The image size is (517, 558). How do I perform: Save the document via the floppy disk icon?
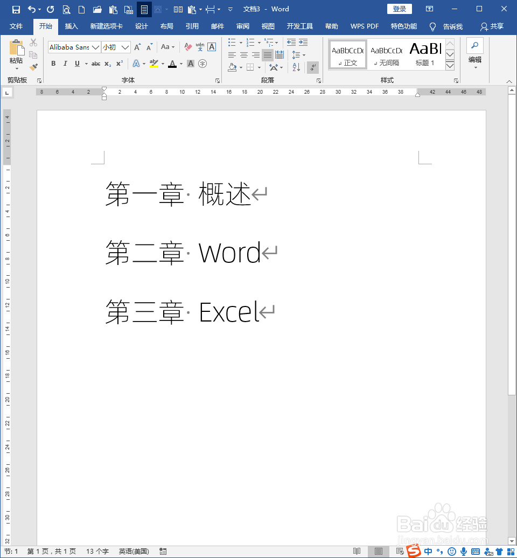tap(16, 9)
